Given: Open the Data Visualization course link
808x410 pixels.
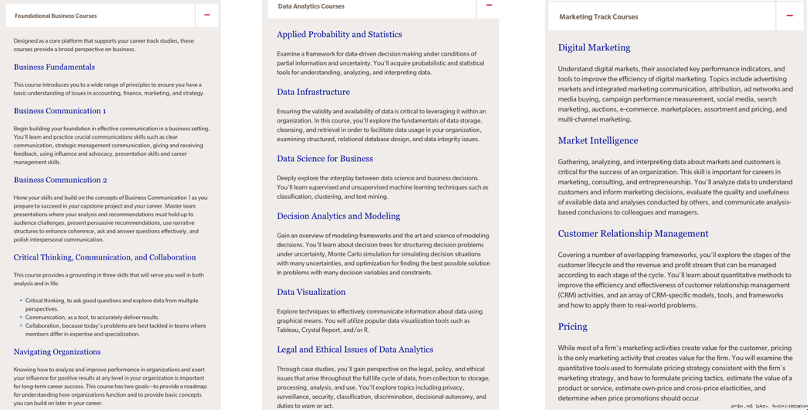Looking at the screenshot, I should (311, 292).
